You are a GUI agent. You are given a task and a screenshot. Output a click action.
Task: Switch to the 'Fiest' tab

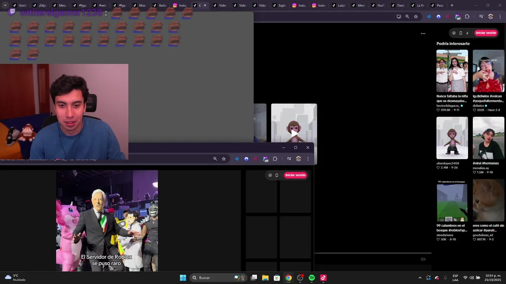tap(398, 6)
